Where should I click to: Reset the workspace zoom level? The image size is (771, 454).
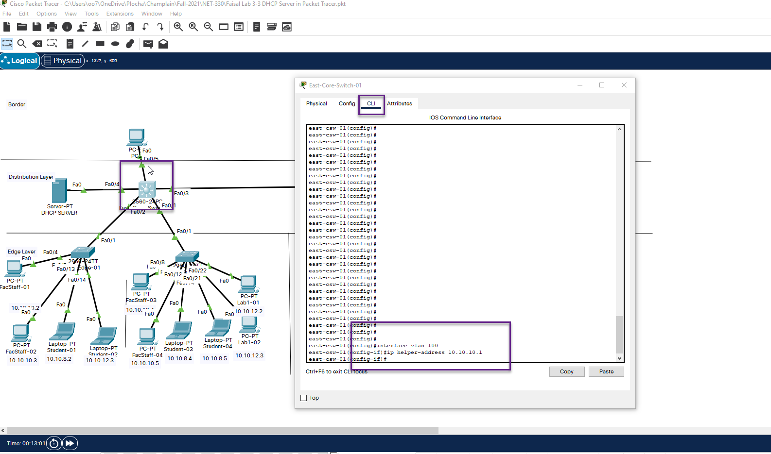[193, 27]
